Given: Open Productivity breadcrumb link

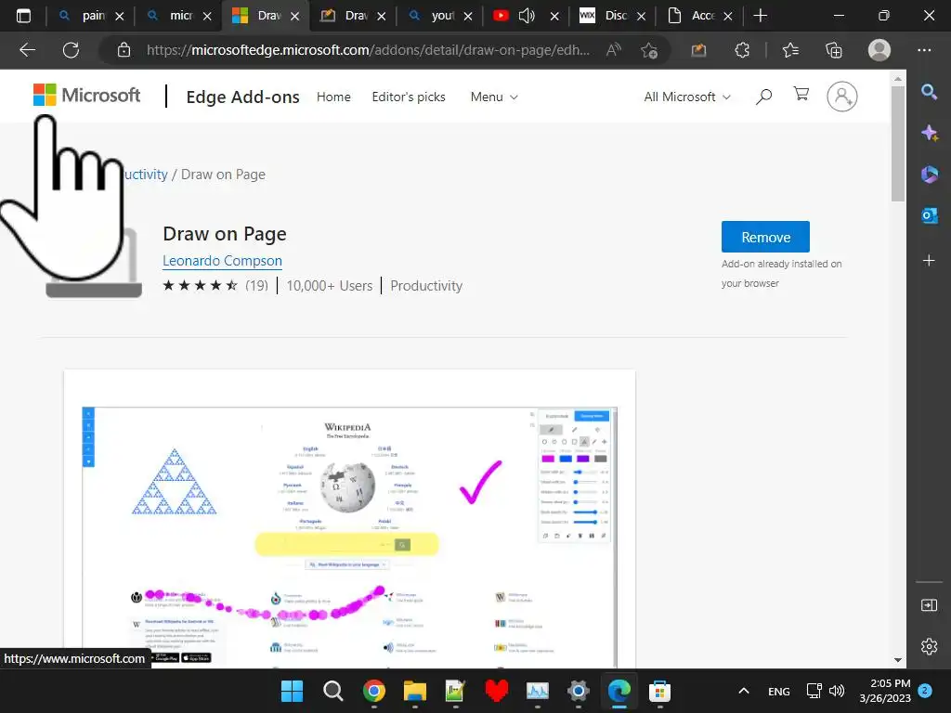Looking at the screenshot, I should click(146, 175).
